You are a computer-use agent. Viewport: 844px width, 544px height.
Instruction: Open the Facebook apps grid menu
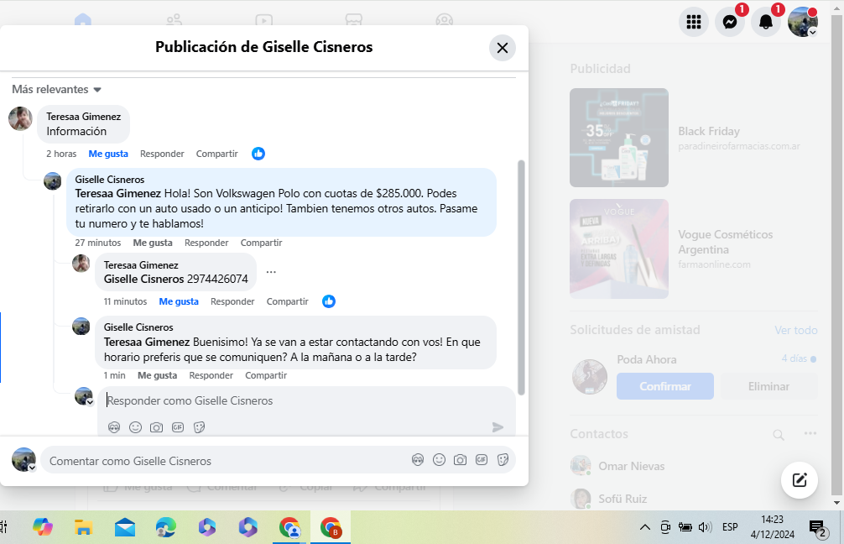pyautogui.click(x=694, y=23)
